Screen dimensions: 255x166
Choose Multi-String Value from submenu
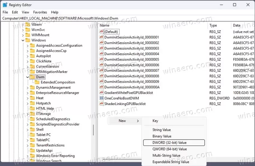click(x=174, y=155)
